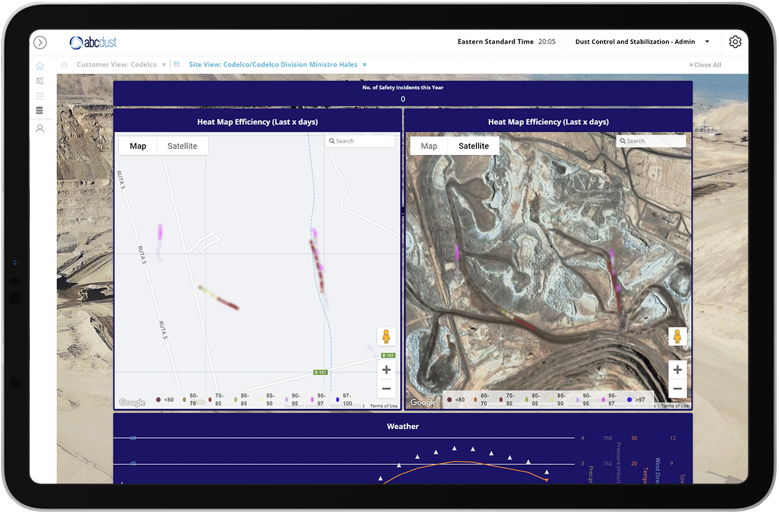The width and height of the screenshot is (779, 513).
Task: Click the right Heat Map Efficiency panel title
Action: (x=548, y=122)
